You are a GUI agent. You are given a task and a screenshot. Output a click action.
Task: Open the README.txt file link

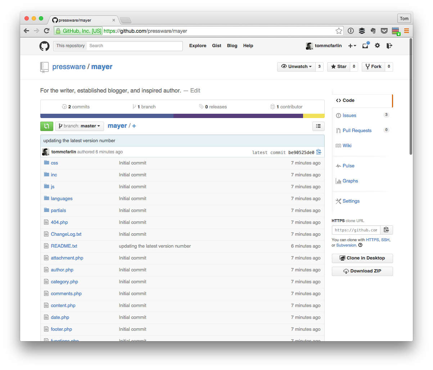point(64,246)
